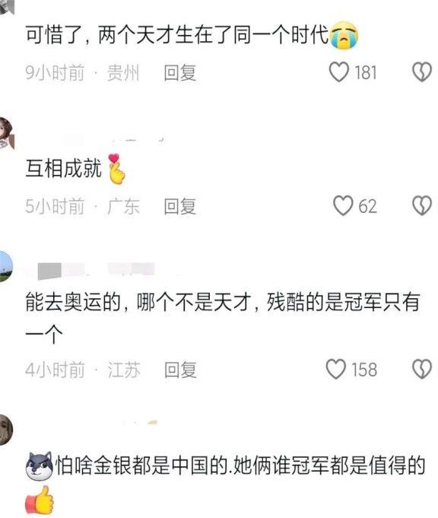Dislike the Guizhou comment with broken heart
Image resolution: width=438 pixels, height=518 pixels.
(422, 72)
